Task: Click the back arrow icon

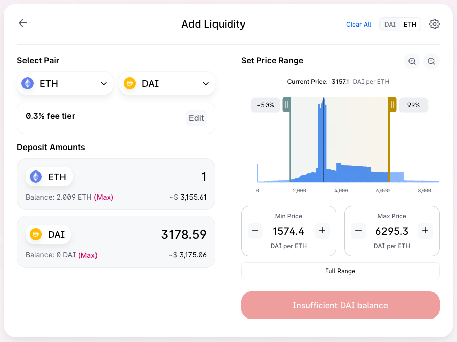Action: 23,23
